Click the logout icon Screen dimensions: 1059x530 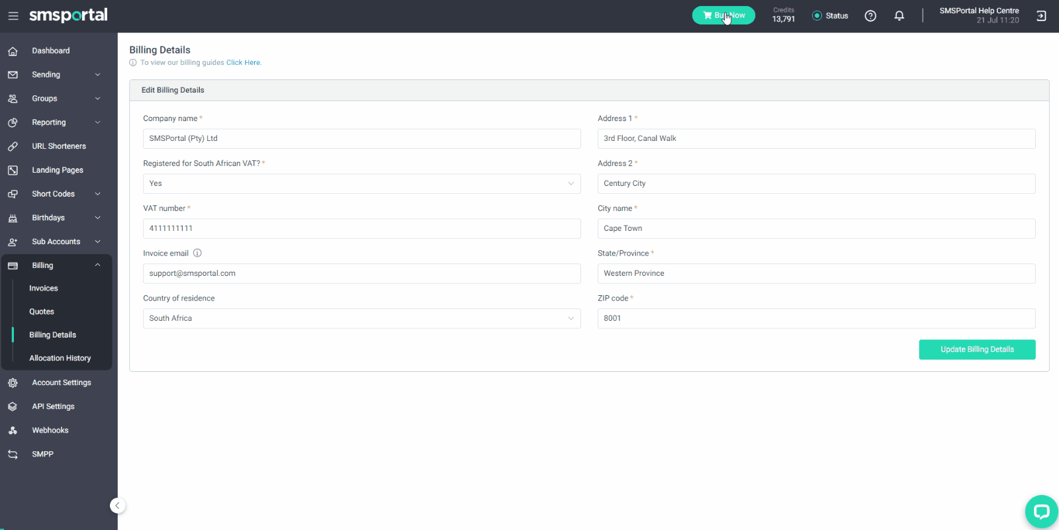pos(1041,16)
